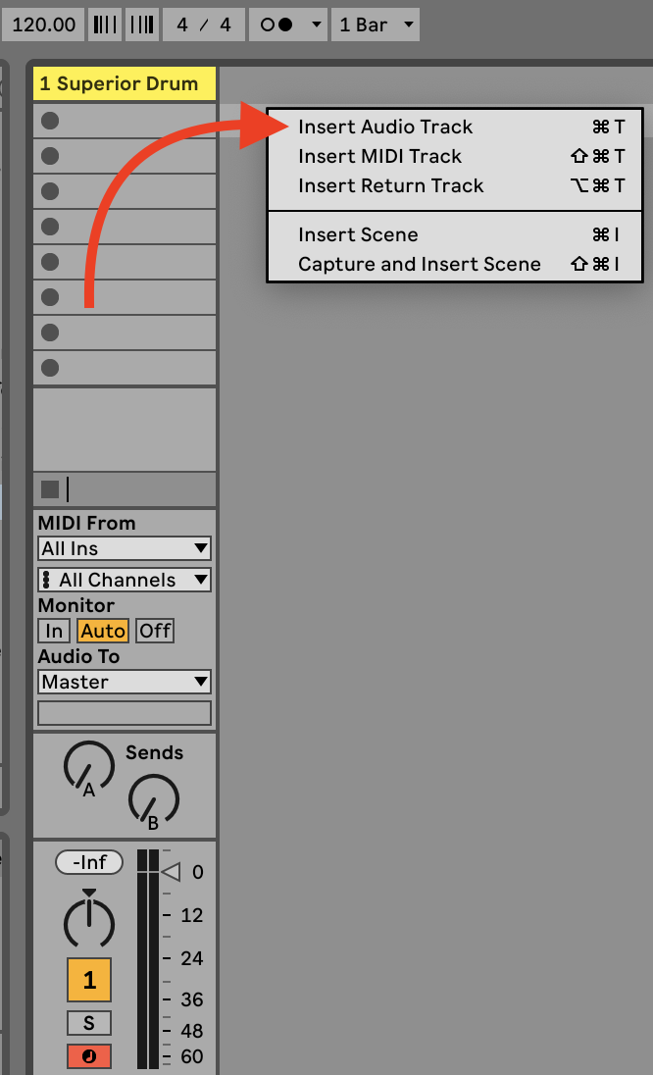Set Monitor to In

click(x=54, y=631)
